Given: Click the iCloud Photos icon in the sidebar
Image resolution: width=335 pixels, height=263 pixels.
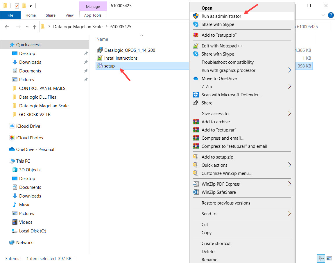Looking at the screenshot, I should coord(12,138).
